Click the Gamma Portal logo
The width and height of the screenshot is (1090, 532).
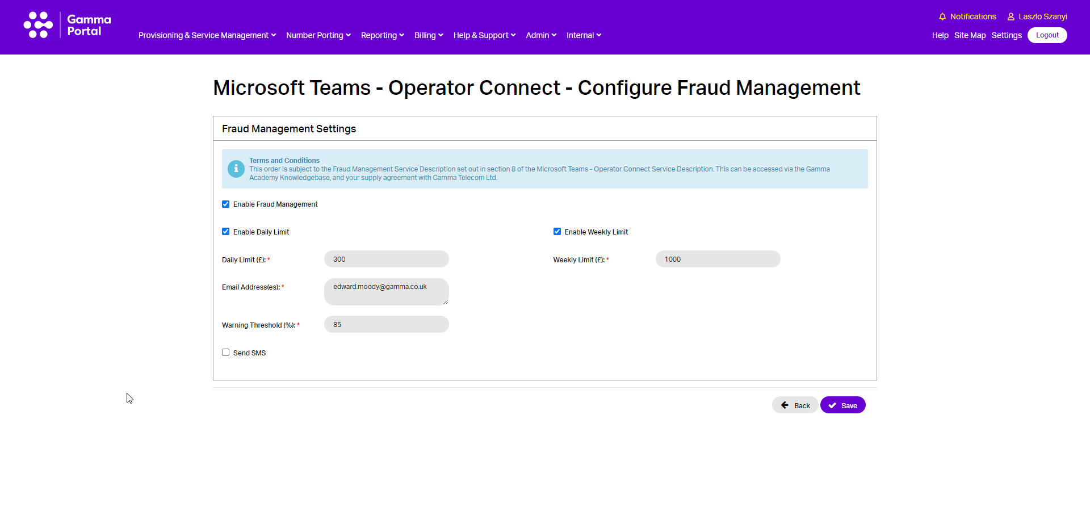[68, 25]
